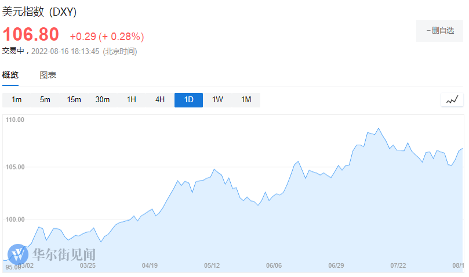Select the active 1D timeframe
The height and width of the screenshot is (277, 469).
point(188,100)
